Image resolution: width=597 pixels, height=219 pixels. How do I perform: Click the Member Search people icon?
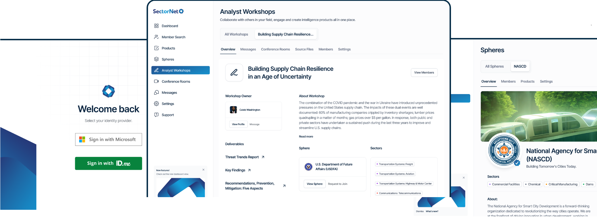(x=156, y=37)
